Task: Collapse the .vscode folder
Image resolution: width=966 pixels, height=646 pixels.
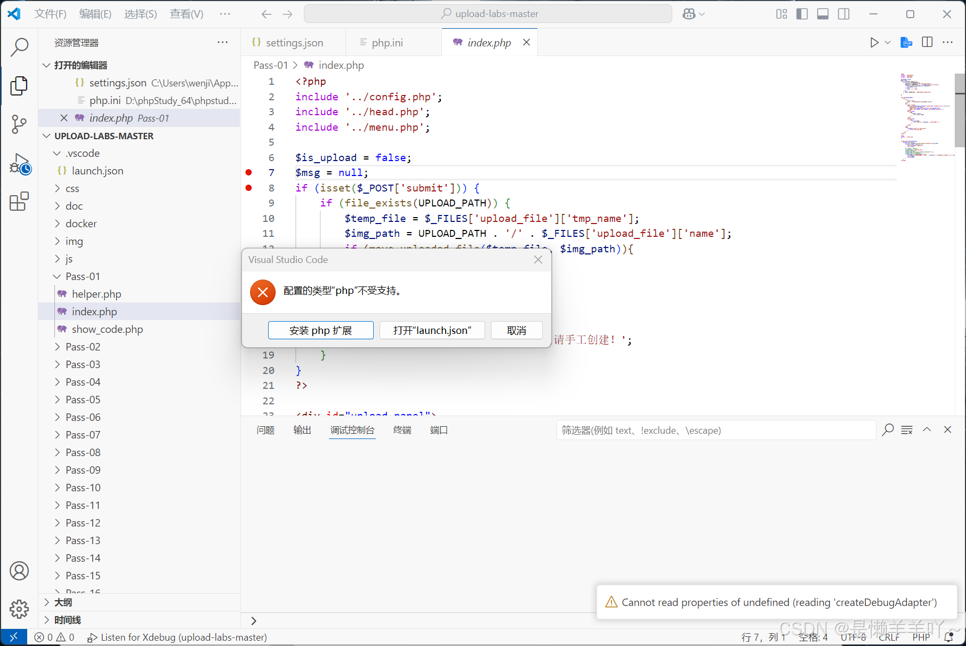Action: pos(57,153)
